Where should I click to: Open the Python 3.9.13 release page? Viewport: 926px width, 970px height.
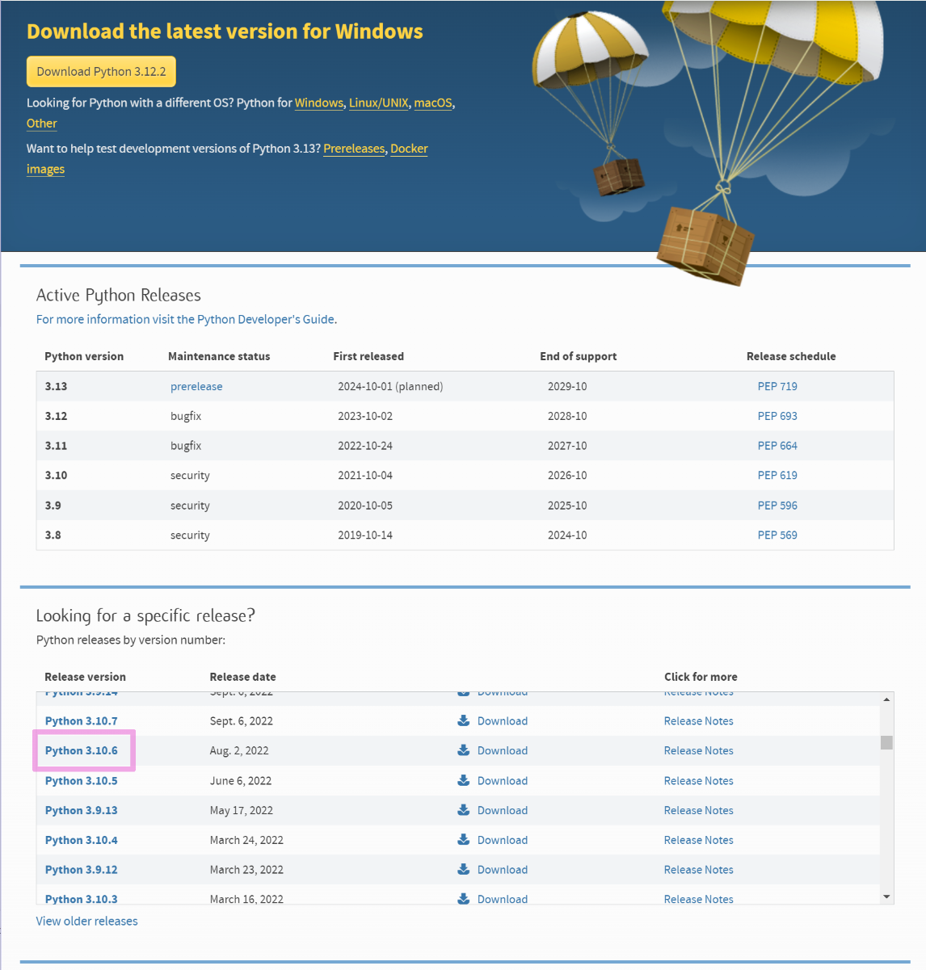[x=82, y=810]
